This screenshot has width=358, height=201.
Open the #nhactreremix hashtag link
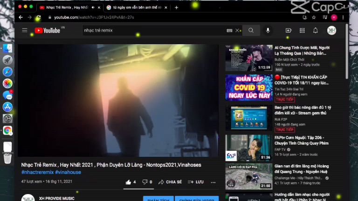37,172
